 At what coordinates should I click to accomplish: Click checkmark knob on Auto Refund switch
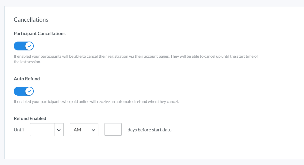(x=29, y=91)
